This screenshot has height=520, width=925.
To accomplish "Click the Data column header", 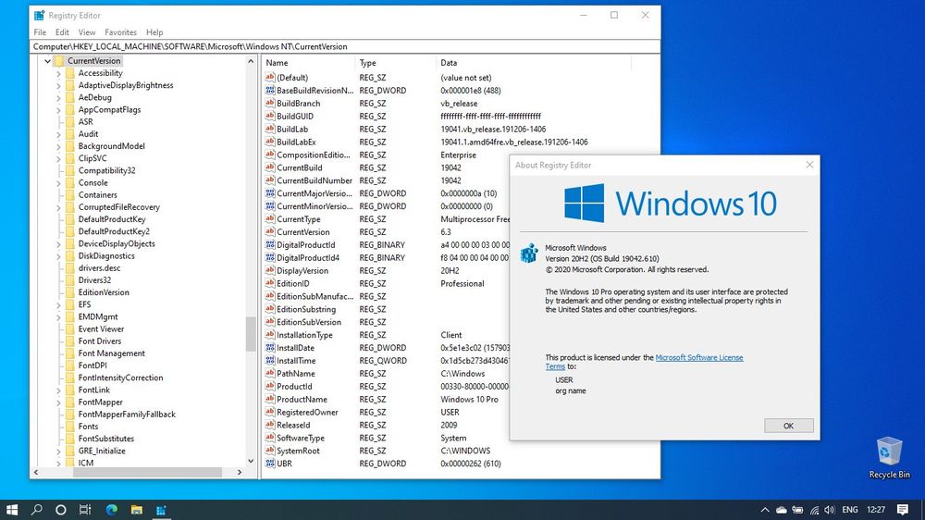I will pos(534,63).
